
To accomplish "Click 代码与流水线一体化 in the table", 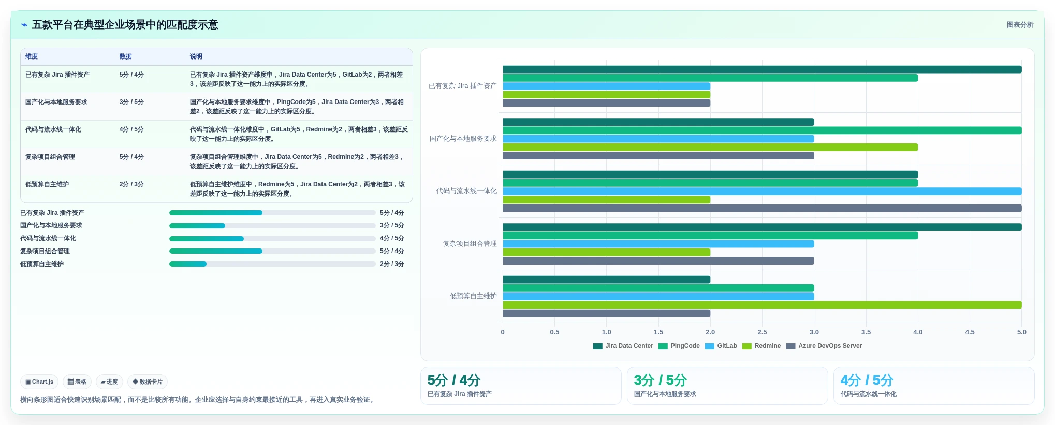I will (53, 129).
